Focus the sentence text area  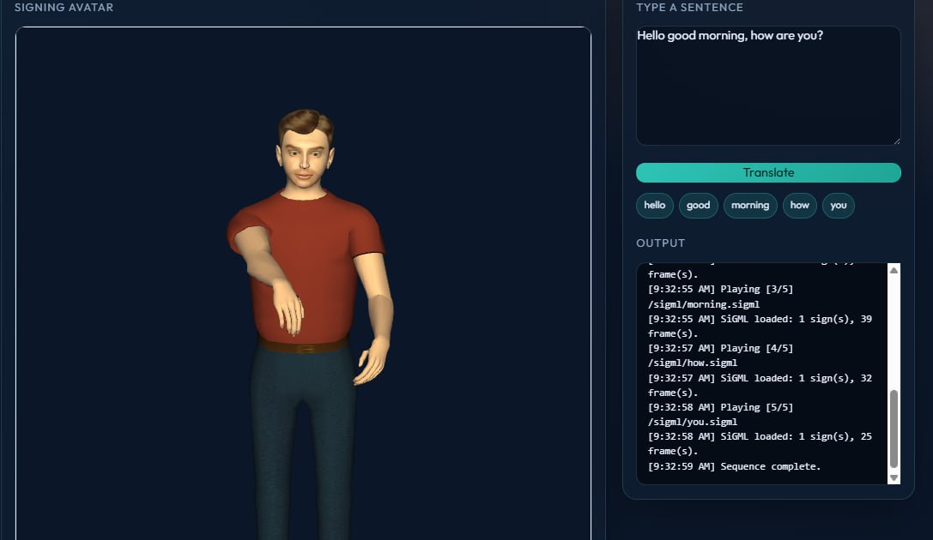tap(768, 86)
